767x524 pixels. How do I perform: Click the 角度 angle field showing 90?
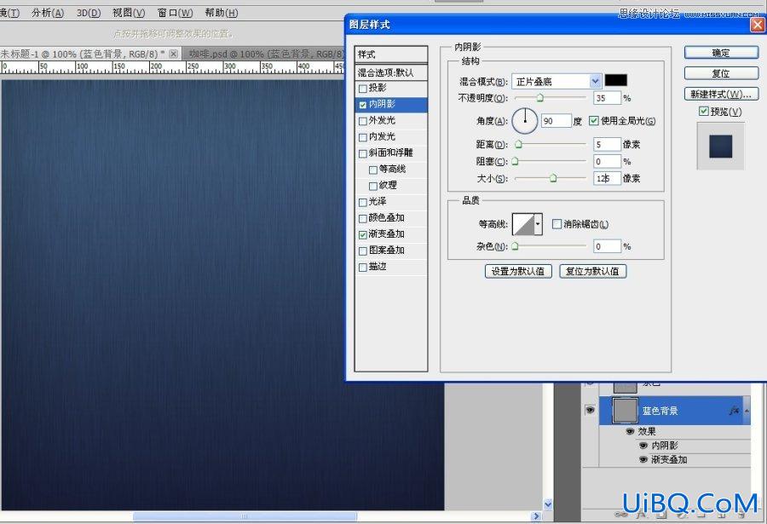(557, 121)
